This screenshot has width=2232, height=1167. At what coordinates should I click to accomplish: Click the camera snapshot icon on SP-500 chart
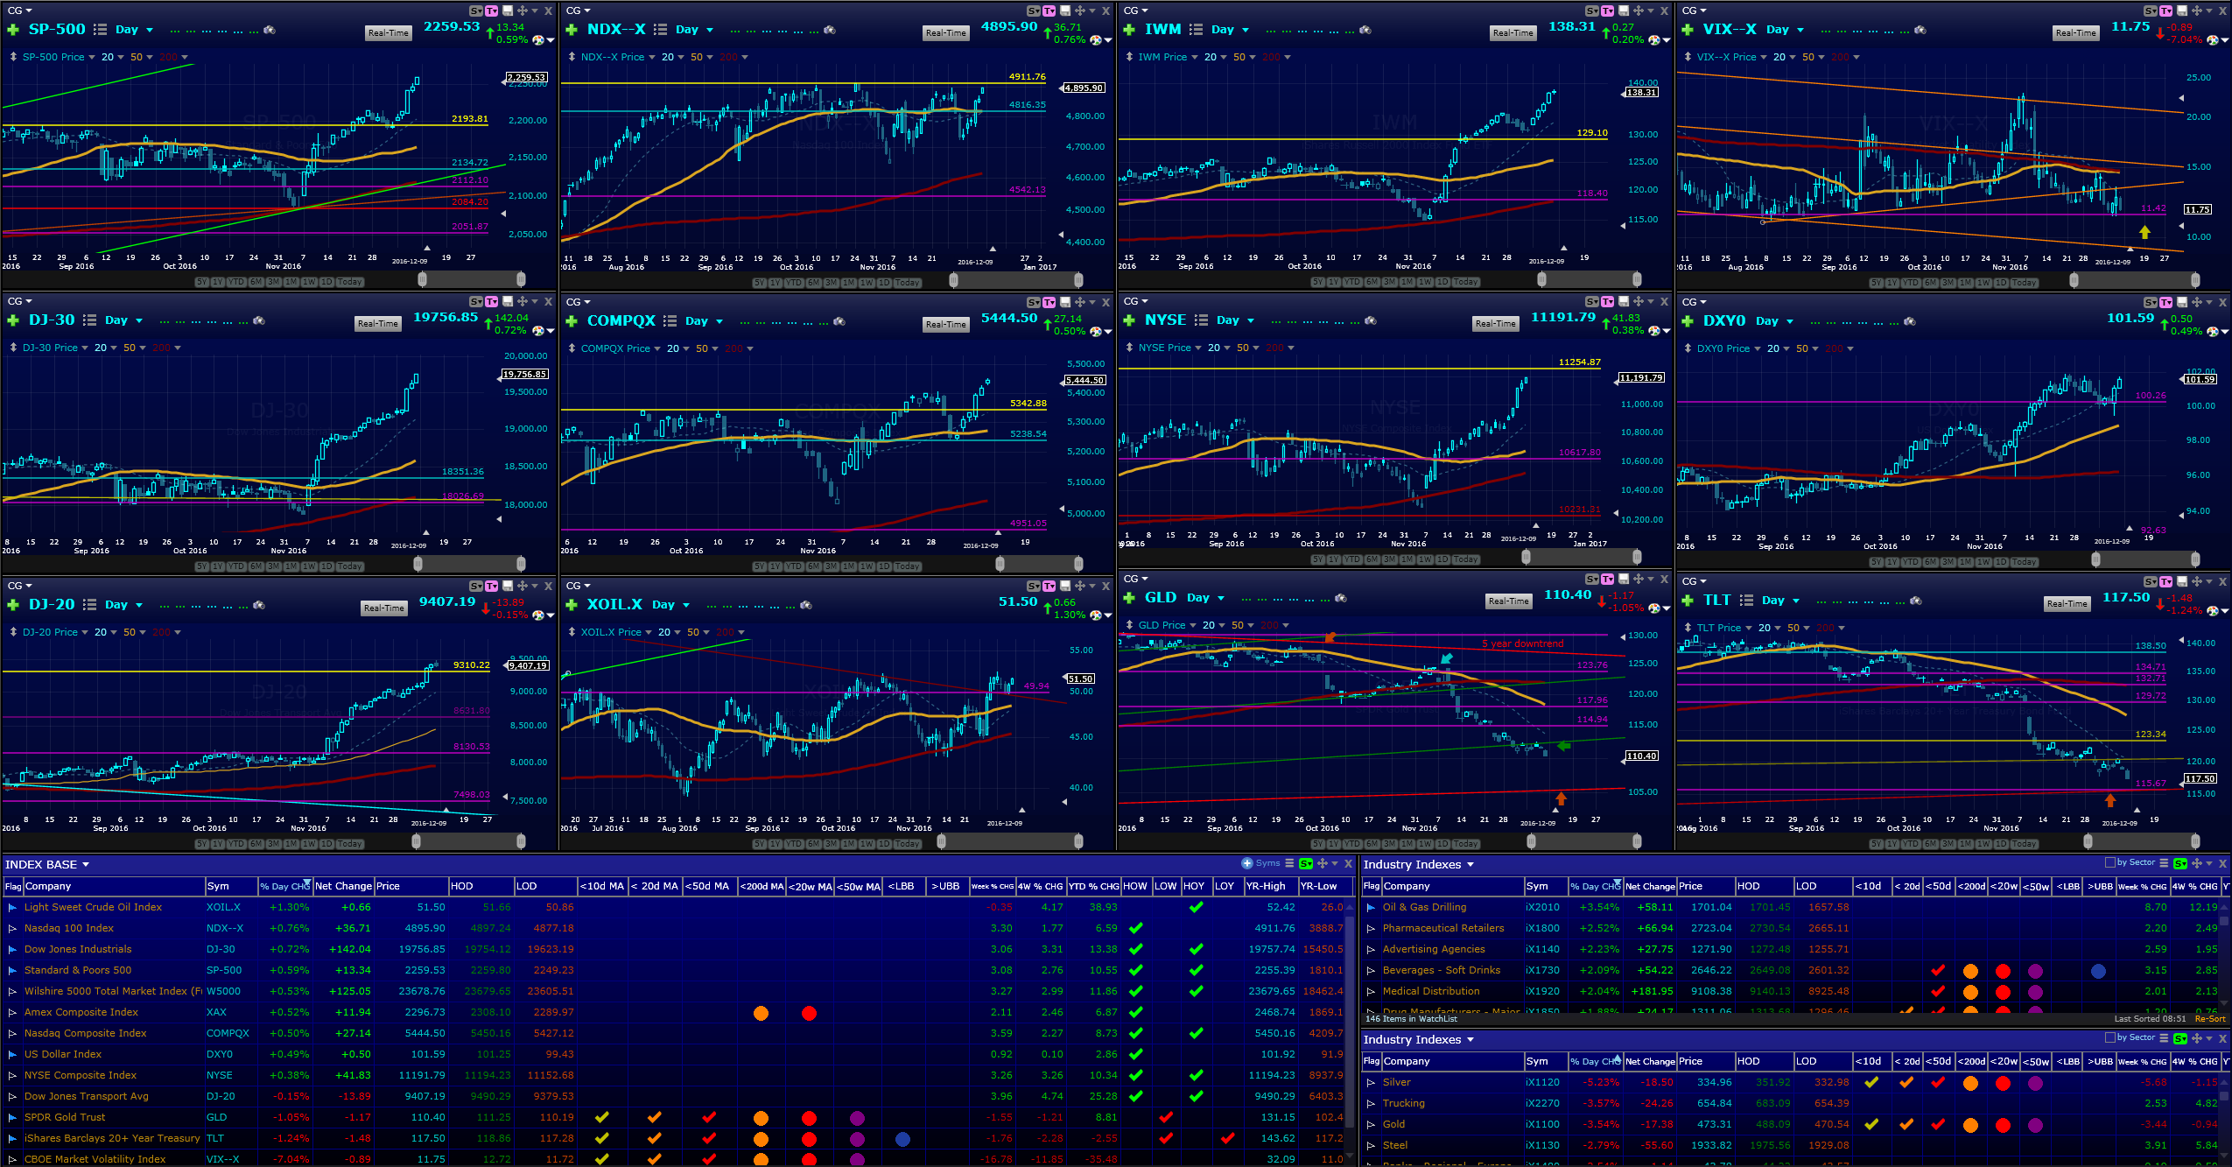tap(270, 30)
